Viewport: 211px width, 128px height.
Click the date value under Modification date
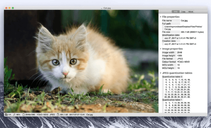[180, 38]
